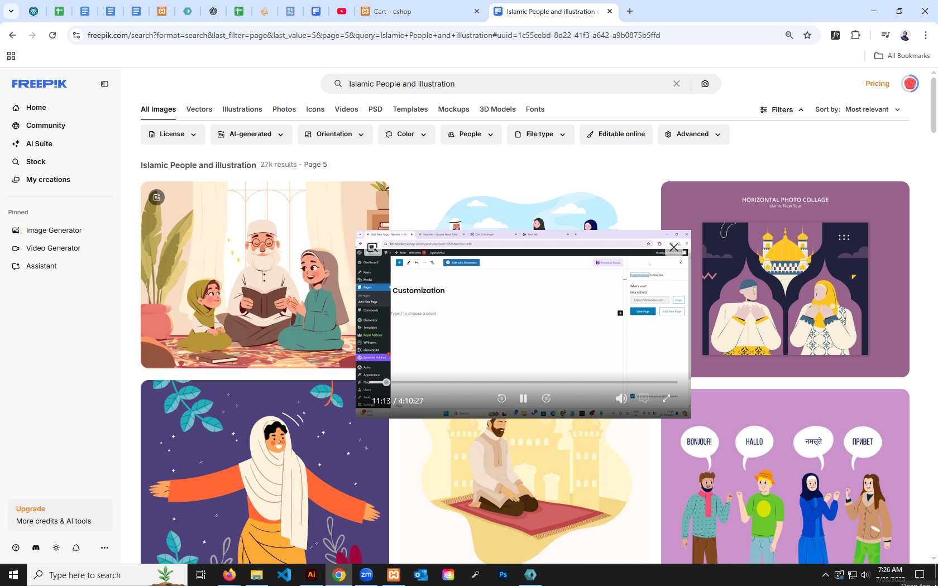
Task: Switch to the Vectors tab
Action: pos(199,109)
